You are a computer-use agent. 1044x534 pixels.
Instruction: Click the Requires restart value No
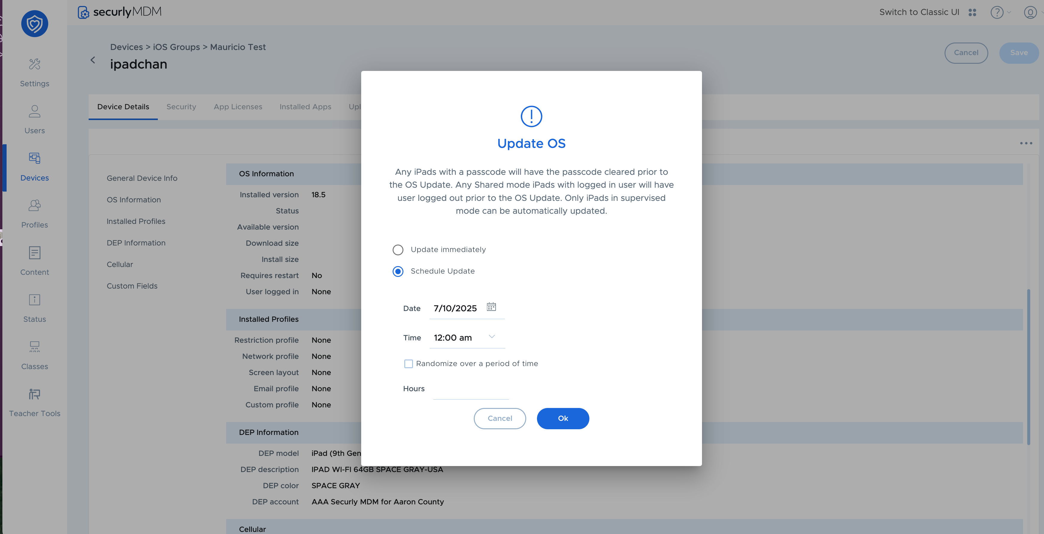(x=317, y=275)
